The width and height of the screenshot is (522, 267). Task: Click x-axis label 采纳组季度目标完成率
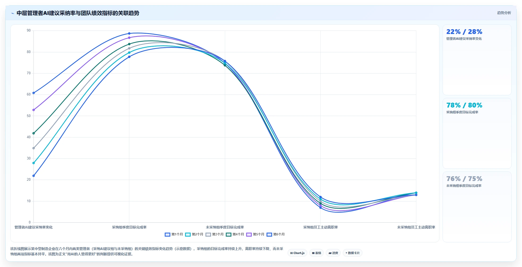pyautogui.click(x=129, y=227)
